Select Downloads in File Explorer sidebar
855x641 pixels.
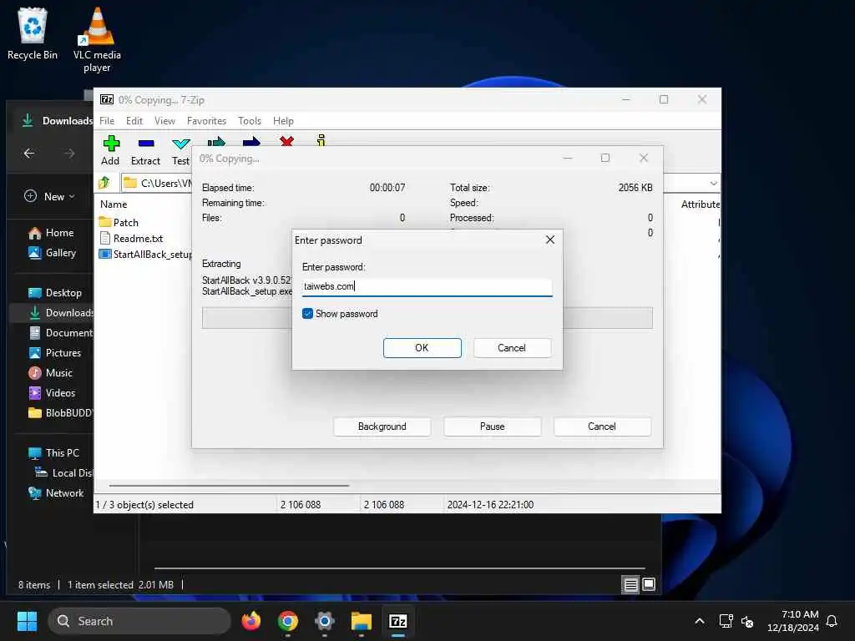pyautogui.click(x=60, y=313)
